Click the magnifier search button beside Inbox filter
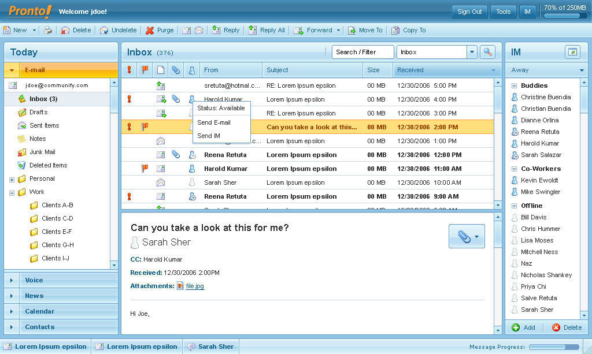Viewport: 592px width, 354px height. [488, 52]
